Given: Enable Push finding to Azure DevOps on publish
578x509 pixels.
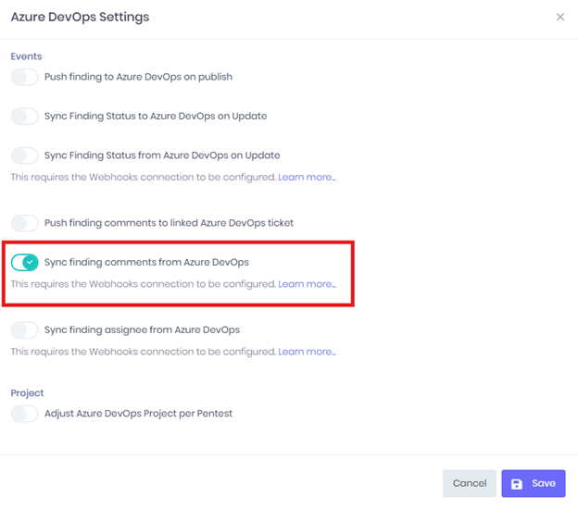Looking at the screenshot, I should [24, 77].
